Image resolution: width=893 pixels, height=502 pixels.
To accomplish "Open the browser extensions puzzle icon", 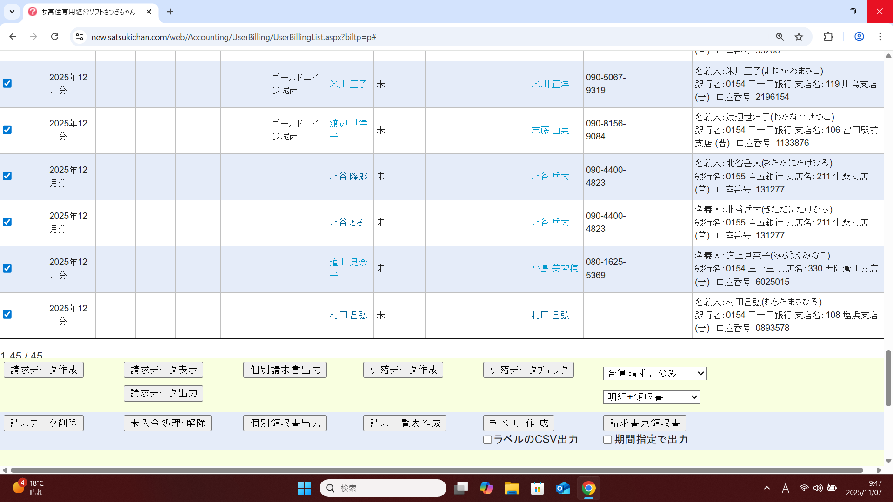I will (828, 37).
